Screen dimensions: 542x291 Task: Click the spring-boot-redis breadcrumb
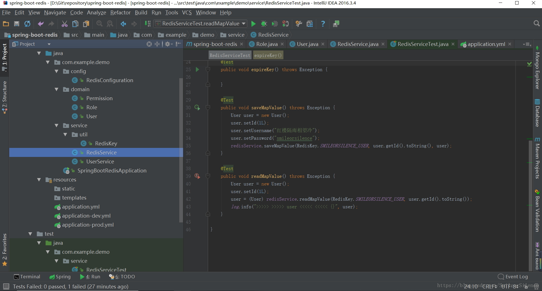31,35
